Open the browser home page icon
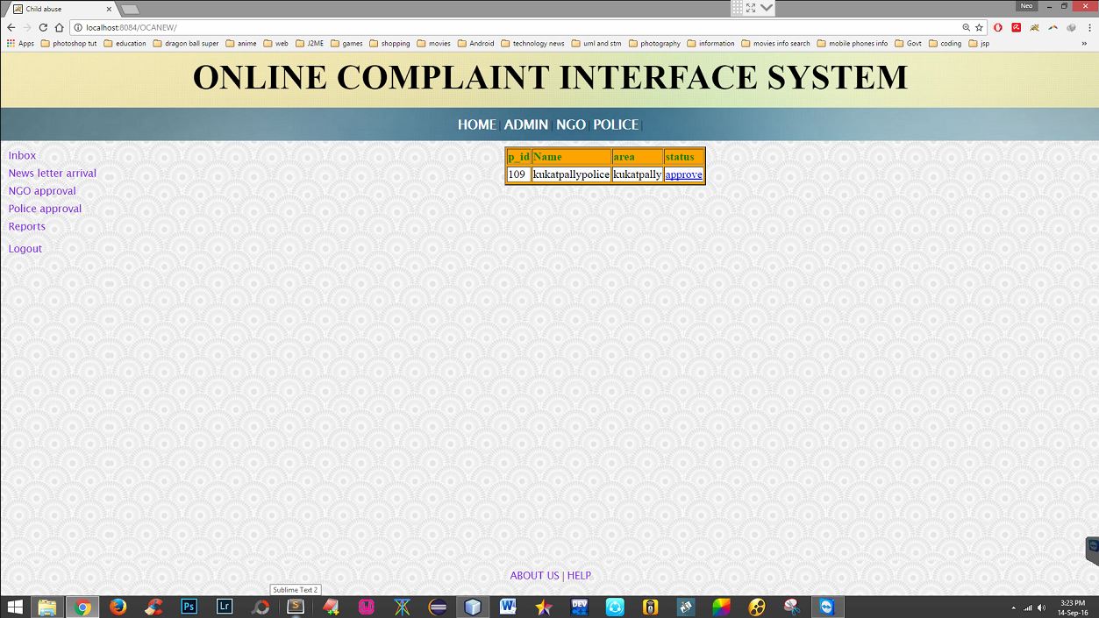Image resolution: width=1099 pixels, height=618 pixels. 59,27
